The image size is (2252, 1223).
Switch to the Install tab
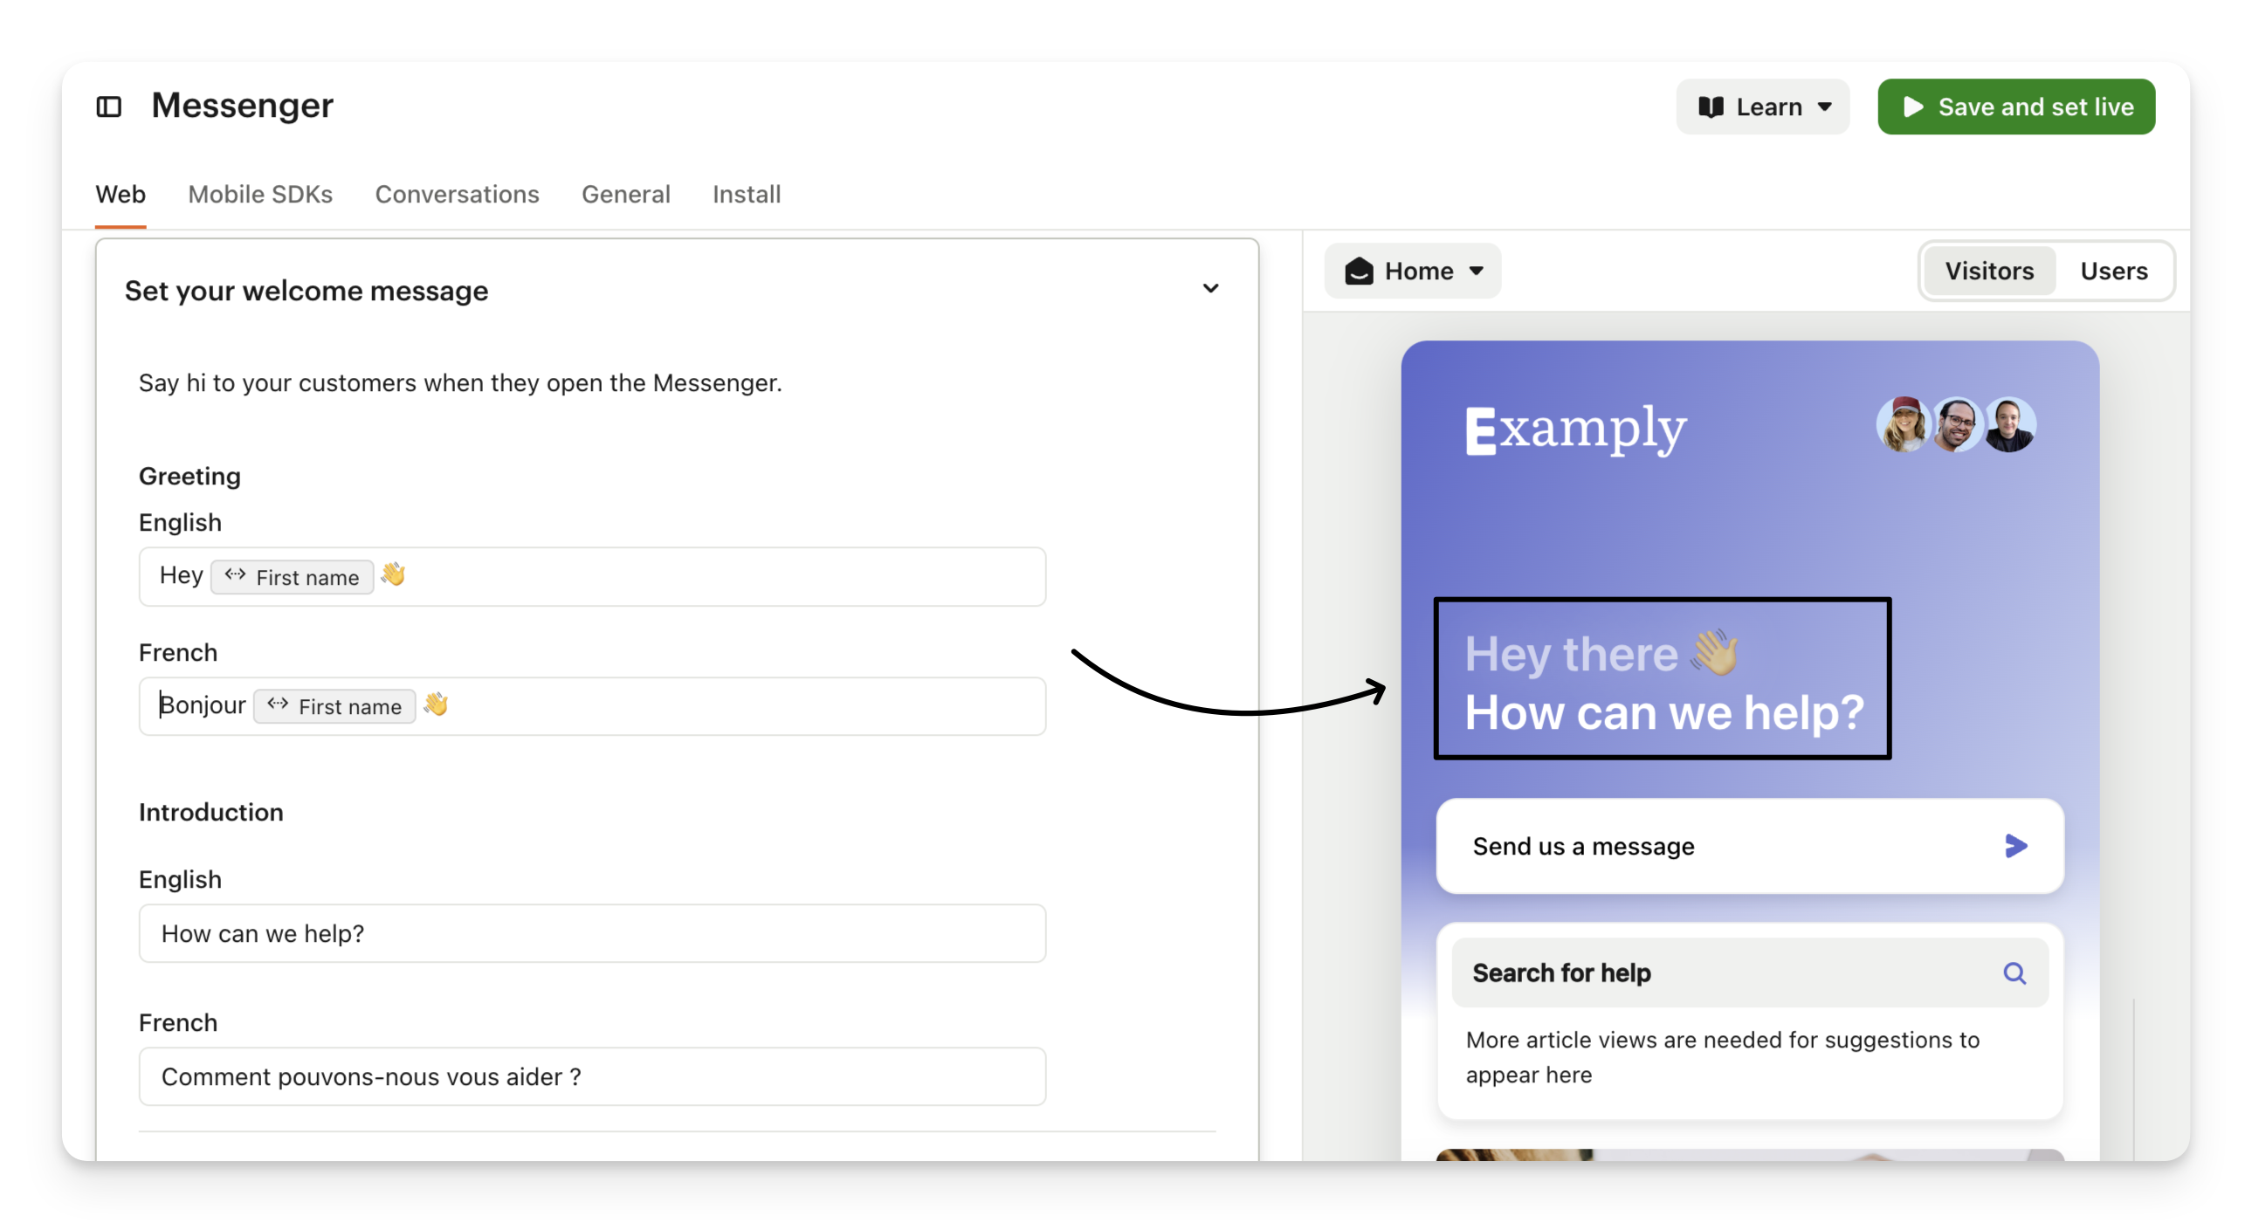747,194
